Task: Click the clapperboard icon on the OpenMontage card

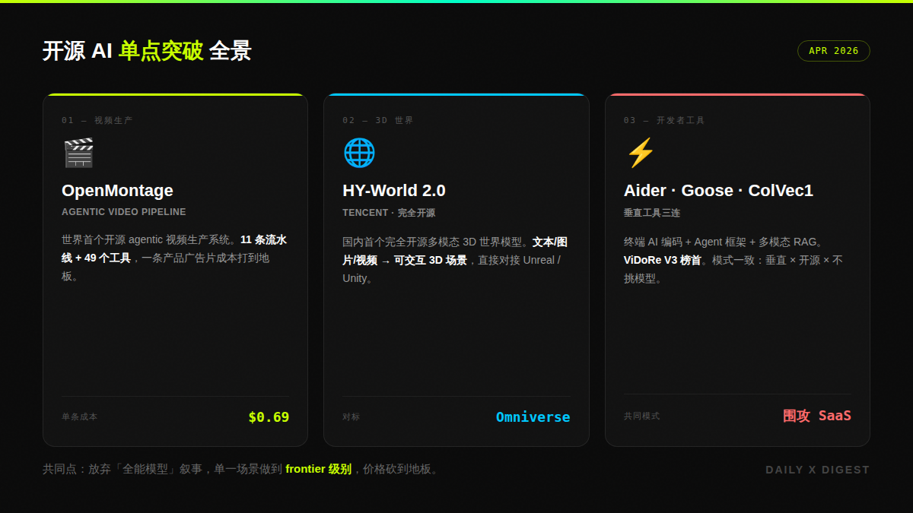Action: coord(78,152)
